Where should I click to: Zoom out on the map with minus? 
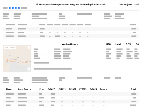pos(29,70)
